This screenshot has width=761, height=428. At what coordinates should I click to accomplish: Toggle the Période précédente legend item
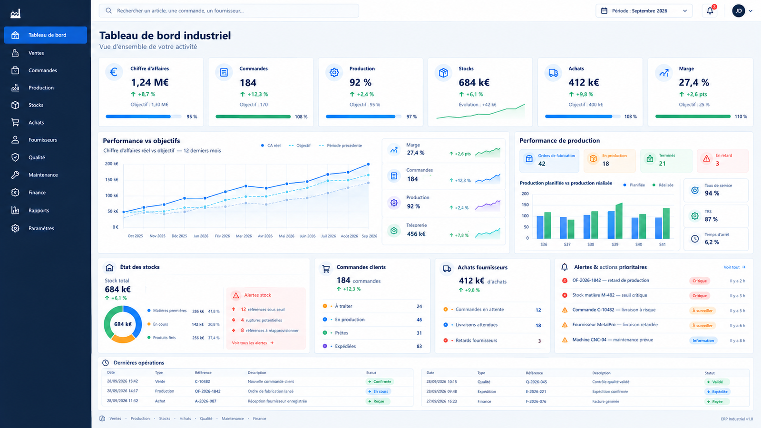pyautogui.click(x=341, y=146)
